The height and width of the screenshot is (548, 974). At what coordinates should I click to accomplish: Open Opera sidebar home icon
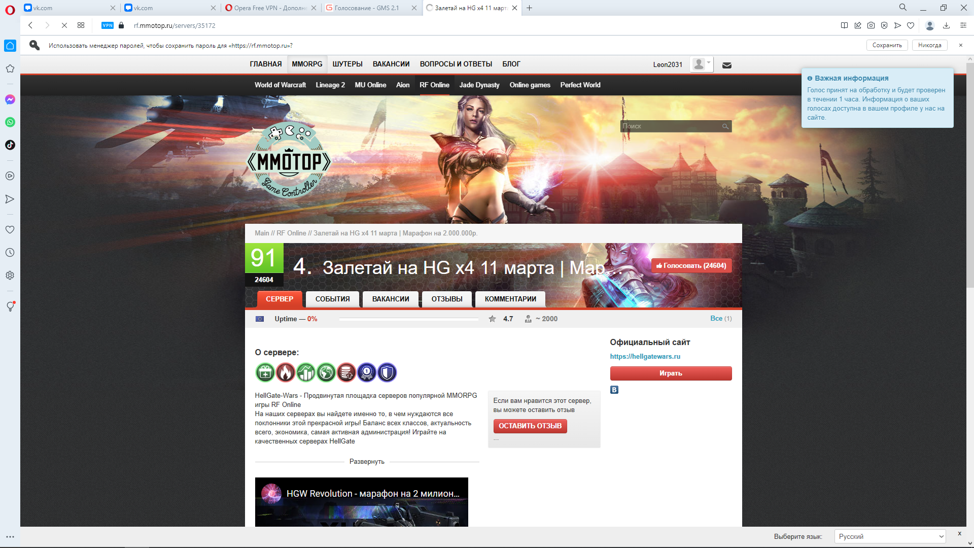(10, 46)
